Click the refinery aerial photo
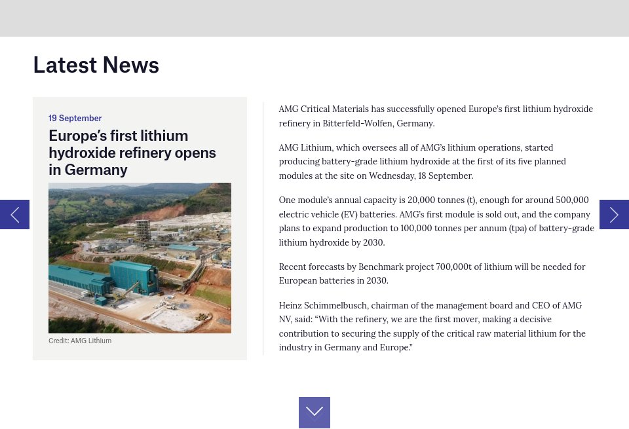Viewport: 629px width, 429px height. pos(140,257)
